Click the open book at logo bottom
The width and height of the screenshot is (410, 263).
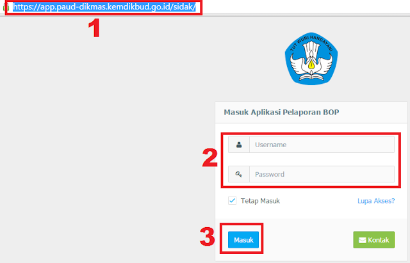(x=311, y=77)
